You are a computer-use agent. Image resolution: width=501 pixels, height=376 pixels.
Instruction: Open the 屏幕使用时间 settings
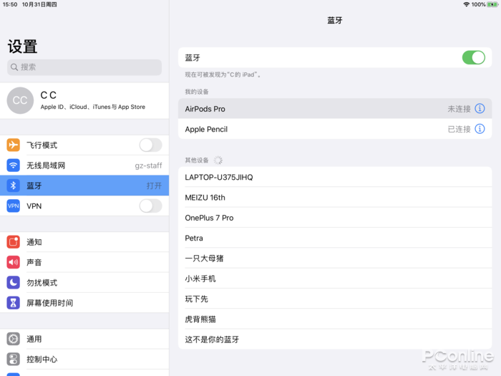pos(84,303)
